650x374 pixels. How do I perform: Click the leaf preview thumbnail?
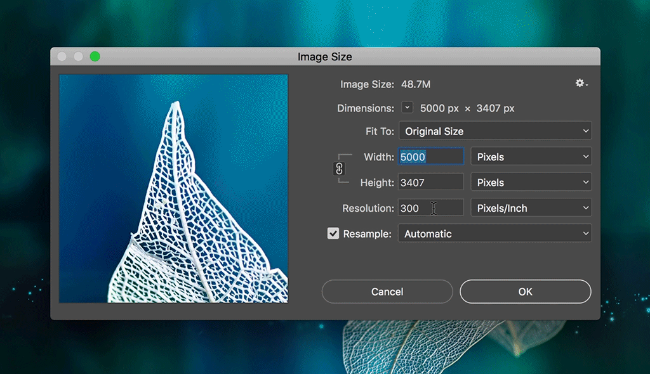[173, 188]
